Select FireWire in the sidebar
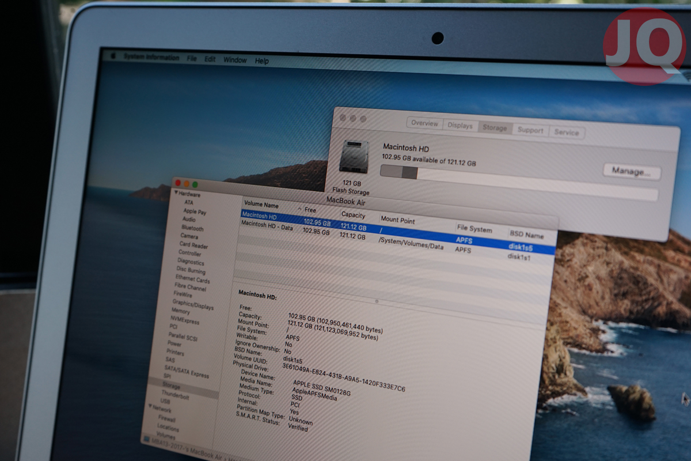 [x=183, y=295]
